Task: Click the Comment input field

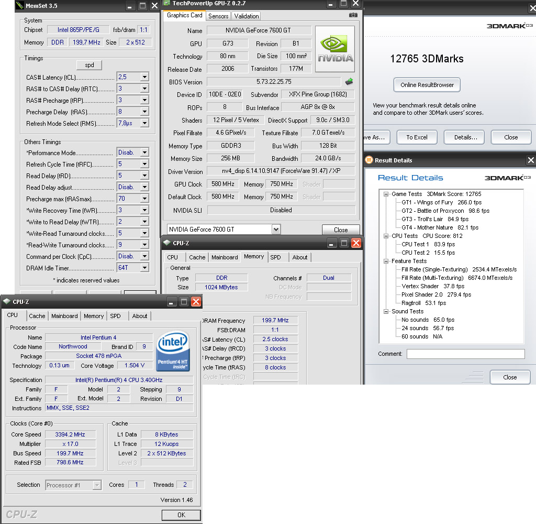Action: click(x=465, y=354)
